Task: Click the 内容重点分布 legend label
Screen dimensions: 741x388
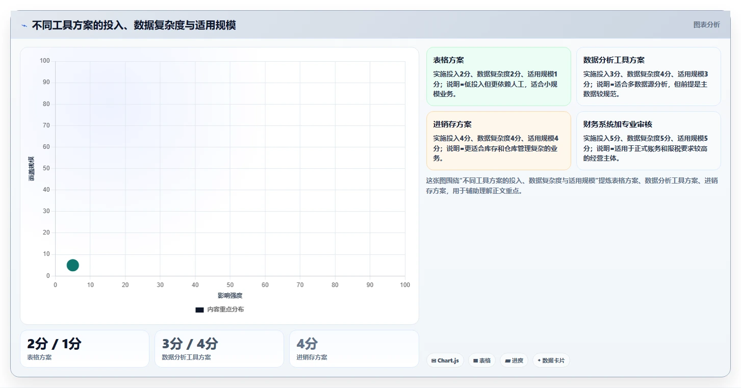Action: (225, 309)
